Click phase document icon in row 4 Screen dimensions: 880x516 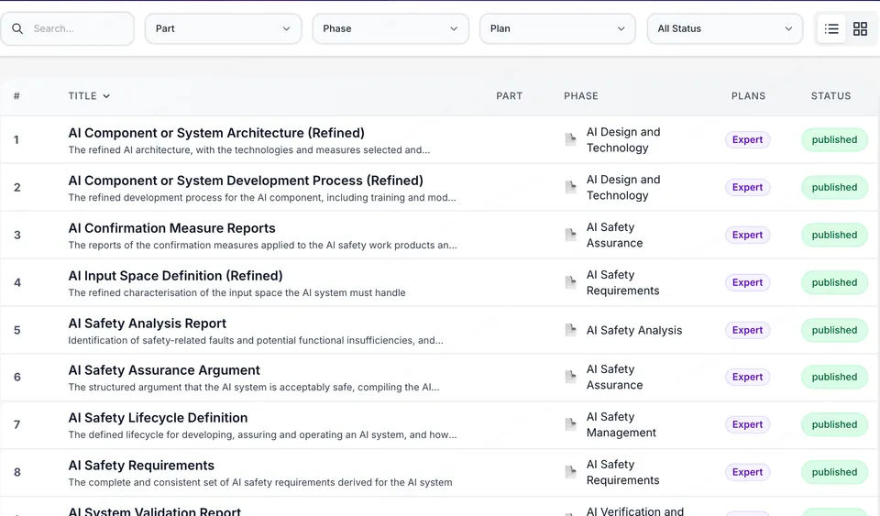coord(570,282)
